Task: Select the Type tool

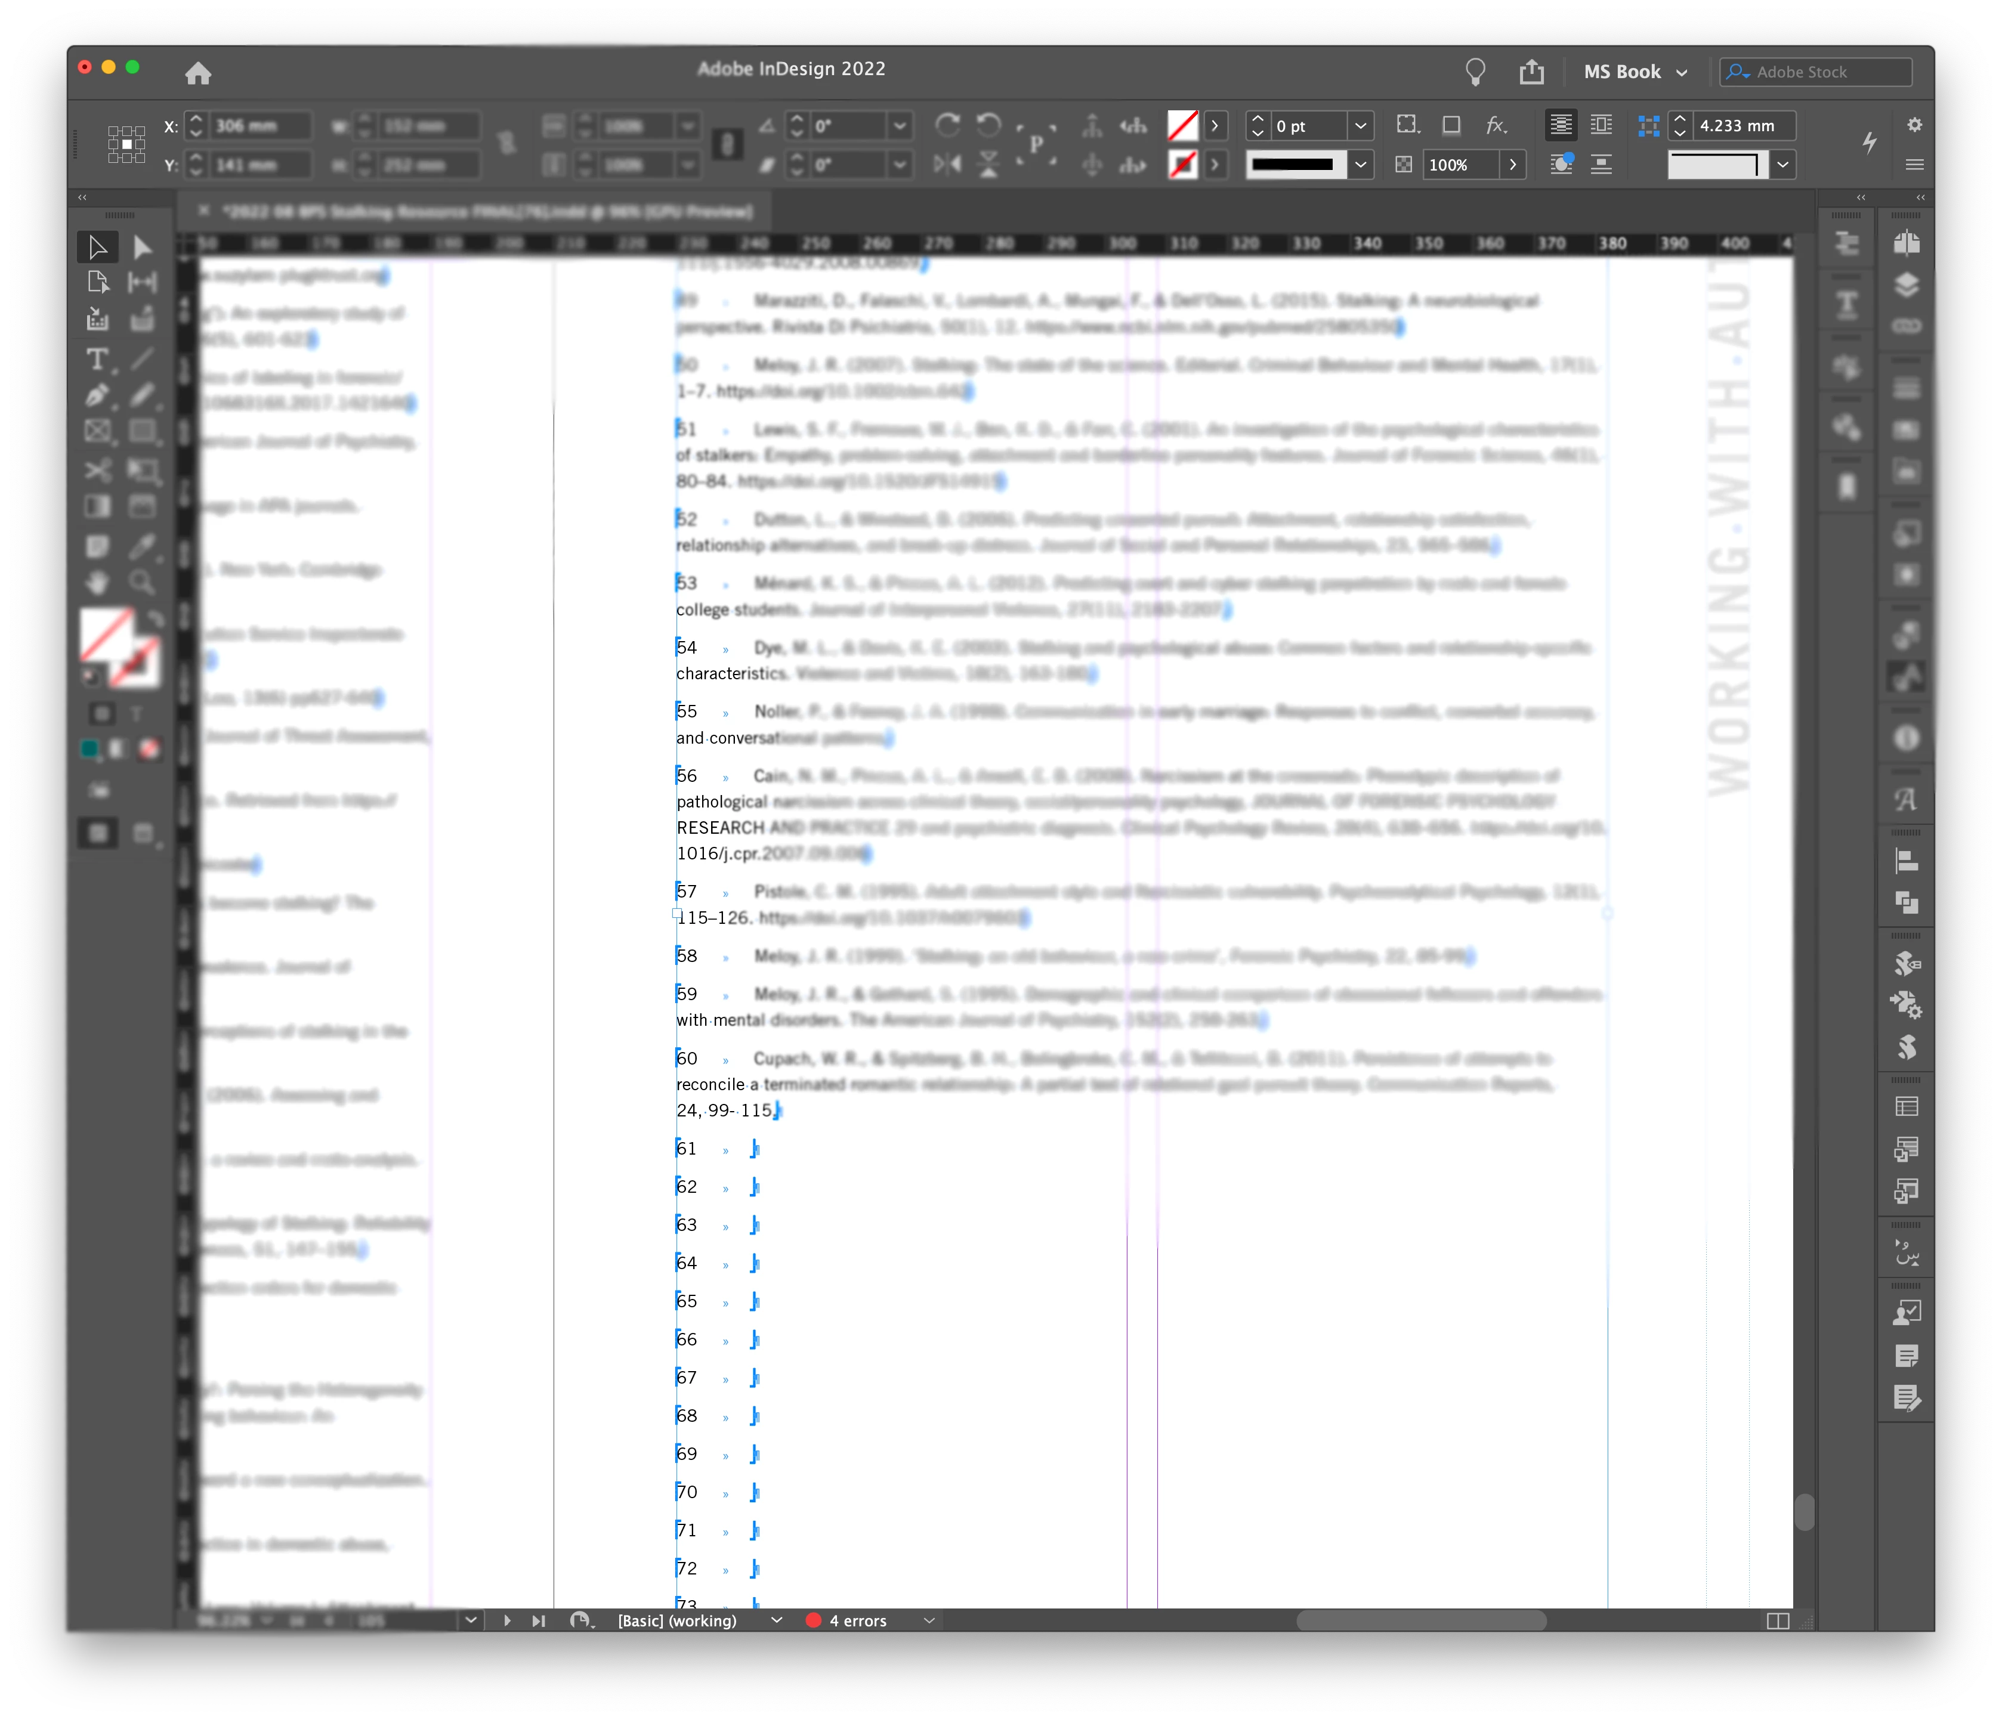Action: (97, 360)
